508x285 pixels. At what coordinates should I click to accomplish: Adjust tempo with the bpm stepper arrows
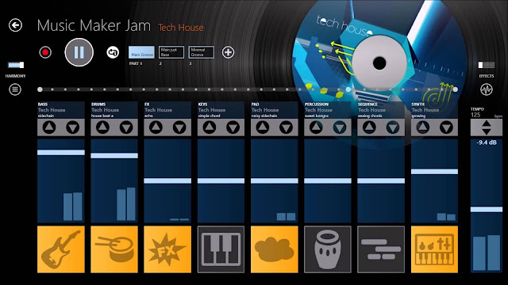coord(487,127)
